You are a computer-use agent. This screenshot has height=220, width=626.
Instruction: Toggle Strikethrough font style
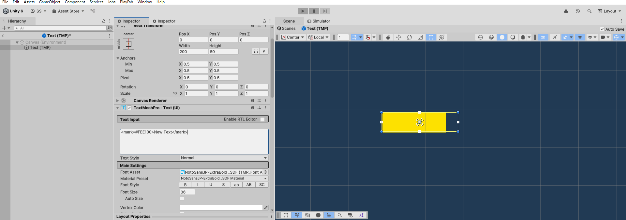pos(223,185)
